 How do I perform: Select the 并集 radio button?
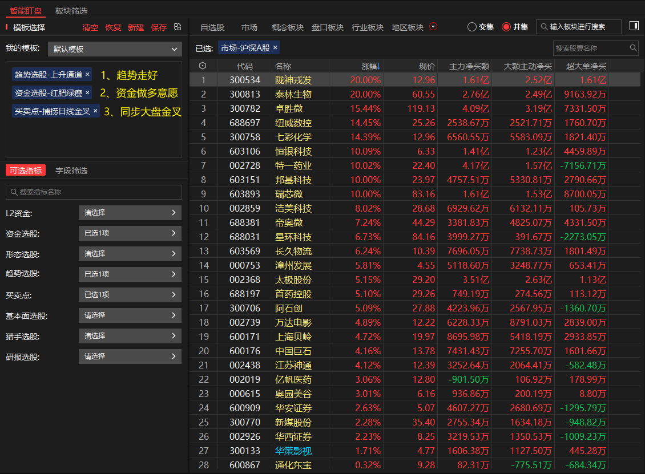(x=506, y=27)
